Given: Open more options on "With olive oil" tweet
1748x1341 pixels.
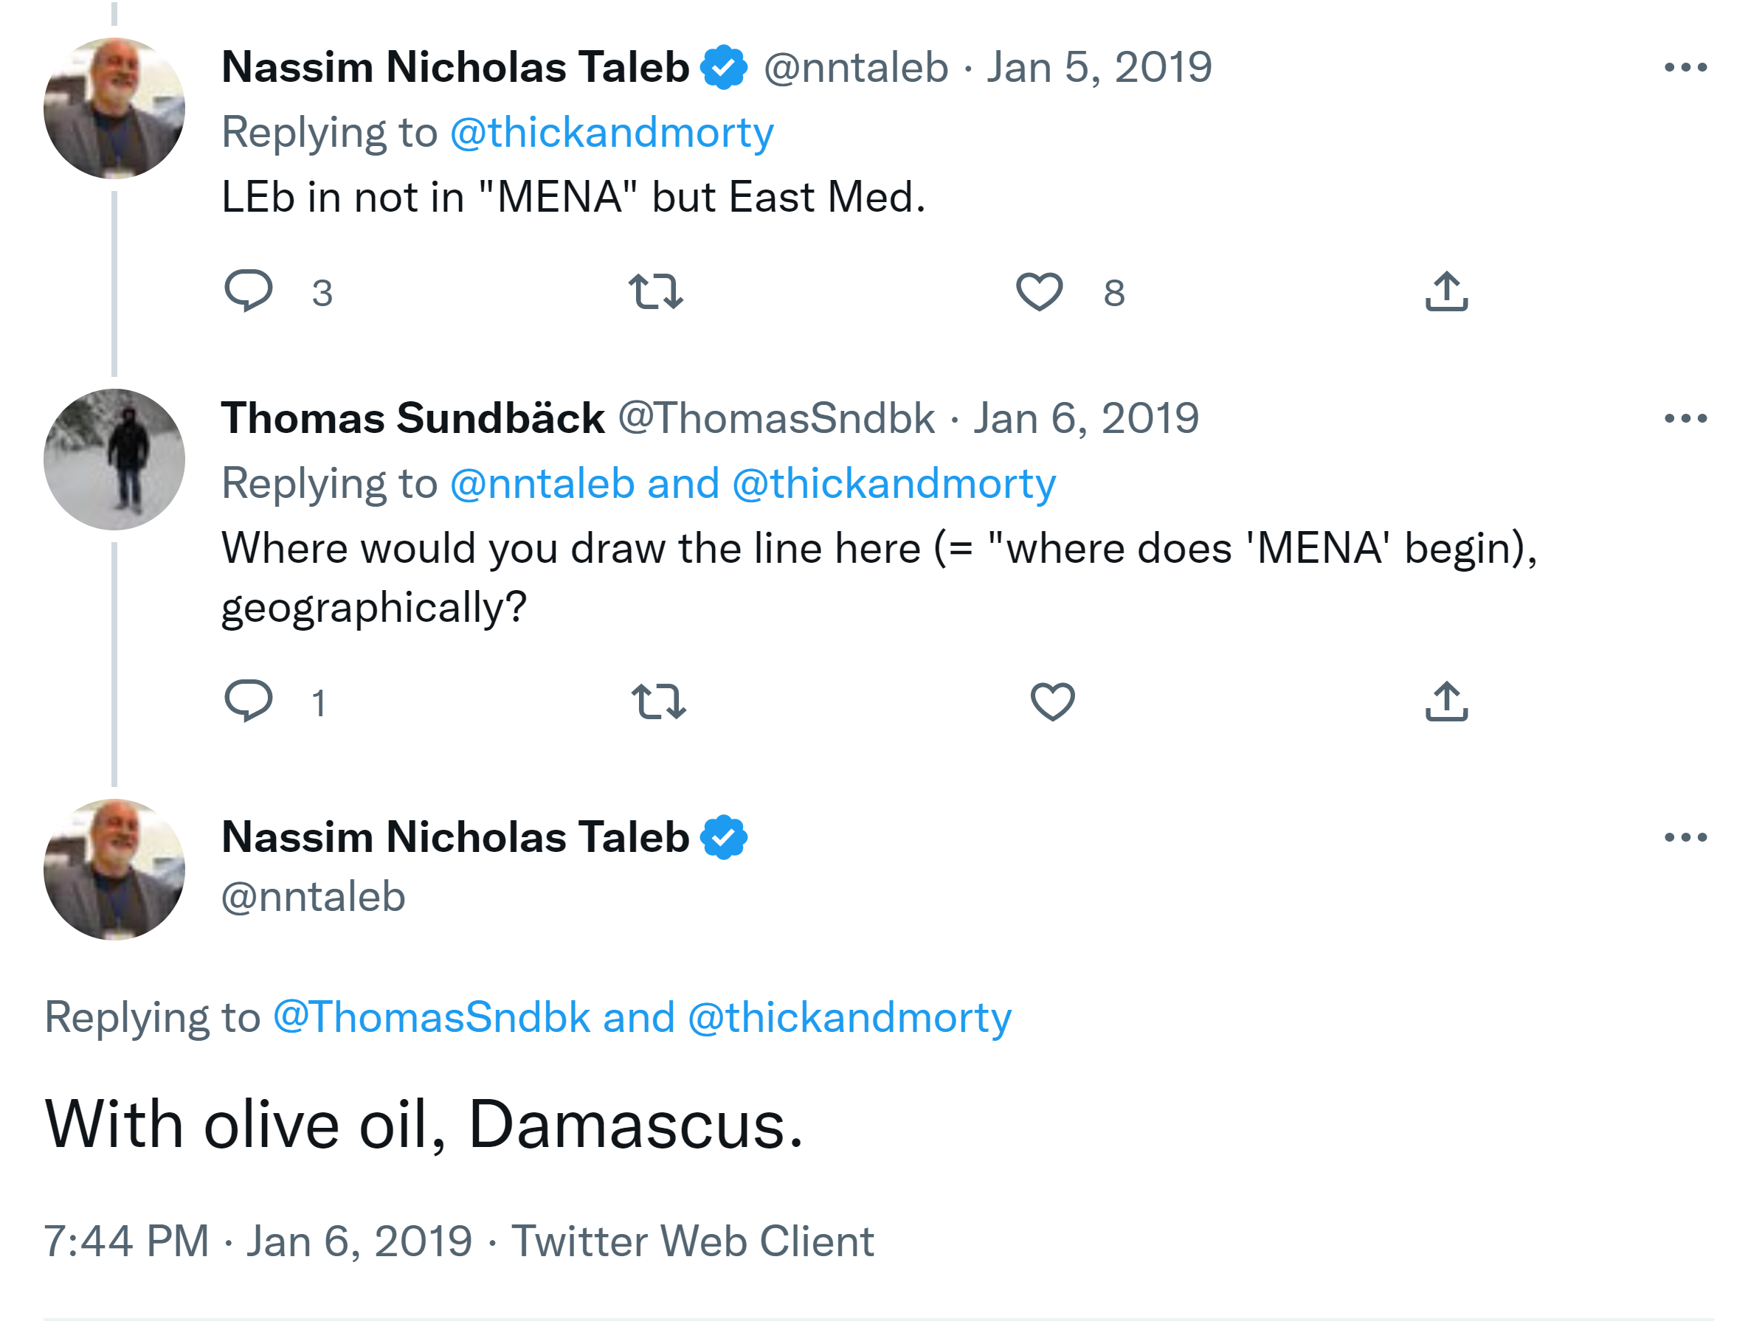Looking at the screenshot, I should tap(1684, 836).
